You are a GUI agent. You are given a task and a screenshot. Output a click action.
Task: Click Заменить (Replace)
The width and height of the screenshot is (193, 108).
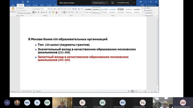pyautogui.click(x=148, y=10)
